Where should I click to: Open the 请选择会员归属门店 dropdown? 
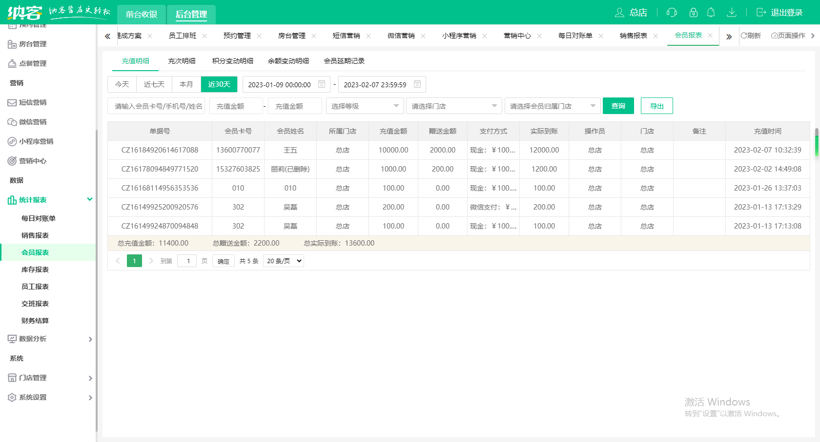[x=553, y=106]
